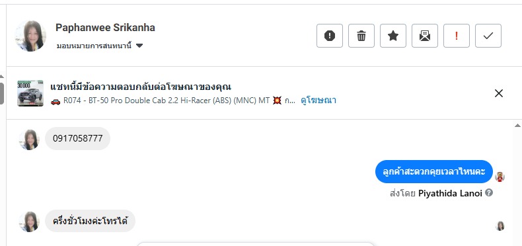Mark conversation as spam icon
Image resolution: width=522 pixels, height=246 pixels.
[330, 36]
